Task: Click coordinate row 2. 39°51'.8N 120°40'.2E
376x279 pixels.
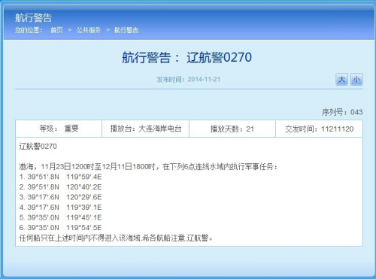Action: click(x=60, y=187)
